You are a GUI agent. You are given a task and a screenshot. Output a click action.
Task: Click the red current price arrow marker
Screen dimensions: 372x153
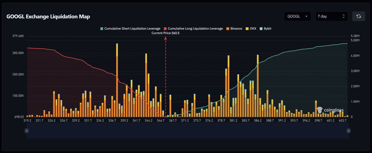[x=166, y=38]
